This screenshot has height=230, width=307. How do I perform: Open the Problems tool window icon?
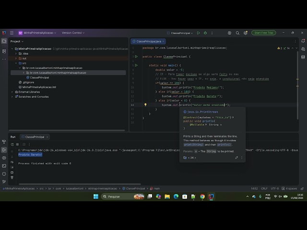click(x=4, y=173)
